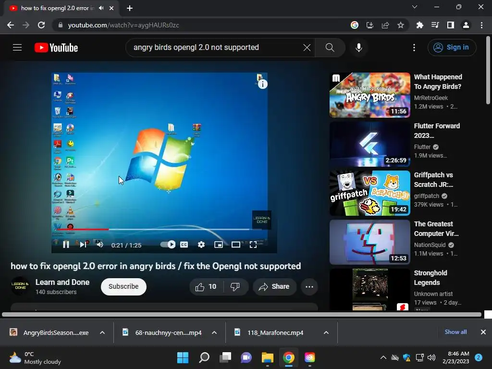Bookmark this page with the star
The width and height of the screenshot is (492, 369).
coord(401,25)
